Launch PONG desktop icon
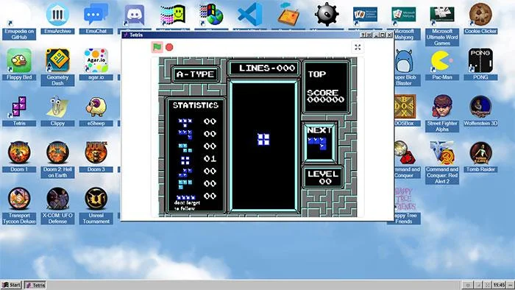Image resolution: width=515 pixels, height=290 pixels. (x=480, y=64)
